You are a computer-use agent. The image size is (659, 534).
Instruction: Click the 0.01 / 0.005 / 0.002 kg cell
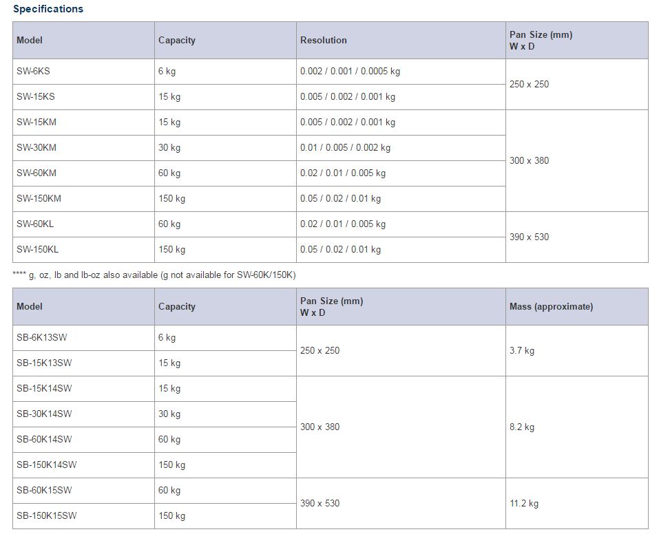pos(401,148)
